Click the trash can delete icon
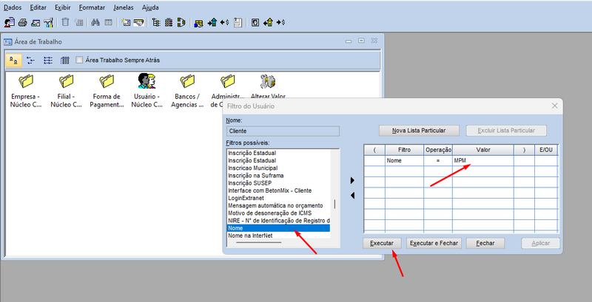Screen dimensions: 592x302 65,22
